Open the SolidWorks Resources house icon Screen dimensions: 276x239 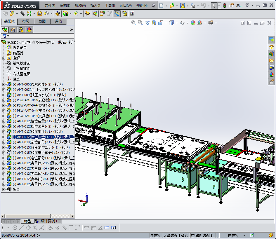271,47
